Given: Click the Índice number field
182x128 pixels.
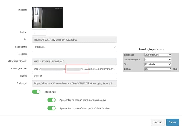Looking at the screenshot, I should click(x=39, y=32).
